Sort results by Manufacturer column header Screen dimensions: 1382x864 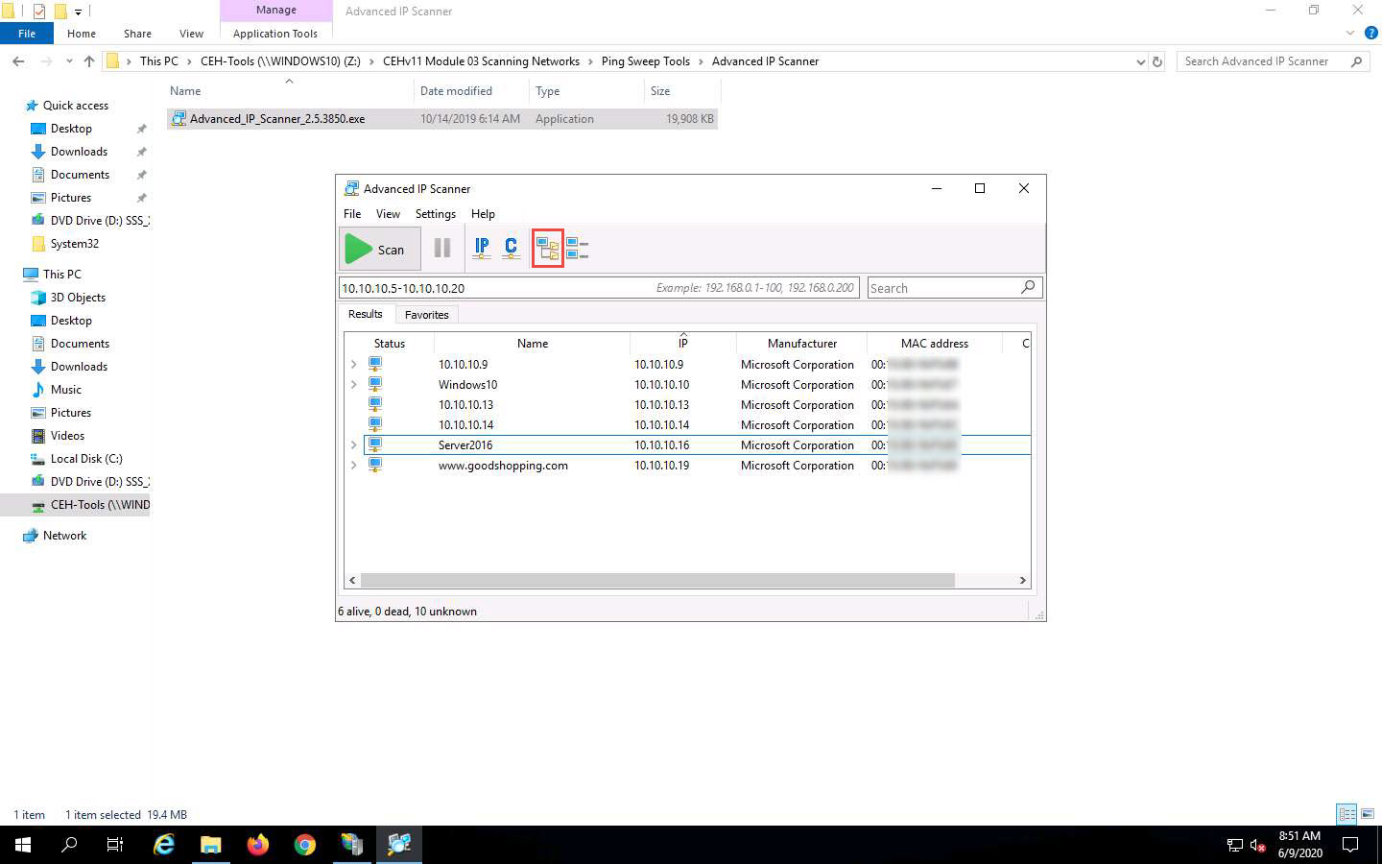(x=802, y=344)
